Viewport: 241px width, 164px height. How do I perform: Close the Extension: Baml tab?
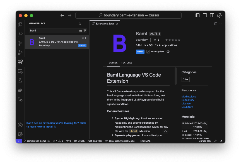tap(117, 24)
